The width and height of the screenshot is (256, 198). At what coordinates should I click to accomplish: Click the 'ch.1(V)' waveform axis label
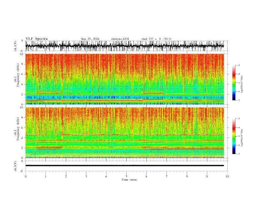click(x=16, y=46)
